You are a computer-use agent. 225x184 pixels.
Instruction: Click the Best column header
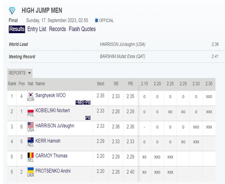100,84
